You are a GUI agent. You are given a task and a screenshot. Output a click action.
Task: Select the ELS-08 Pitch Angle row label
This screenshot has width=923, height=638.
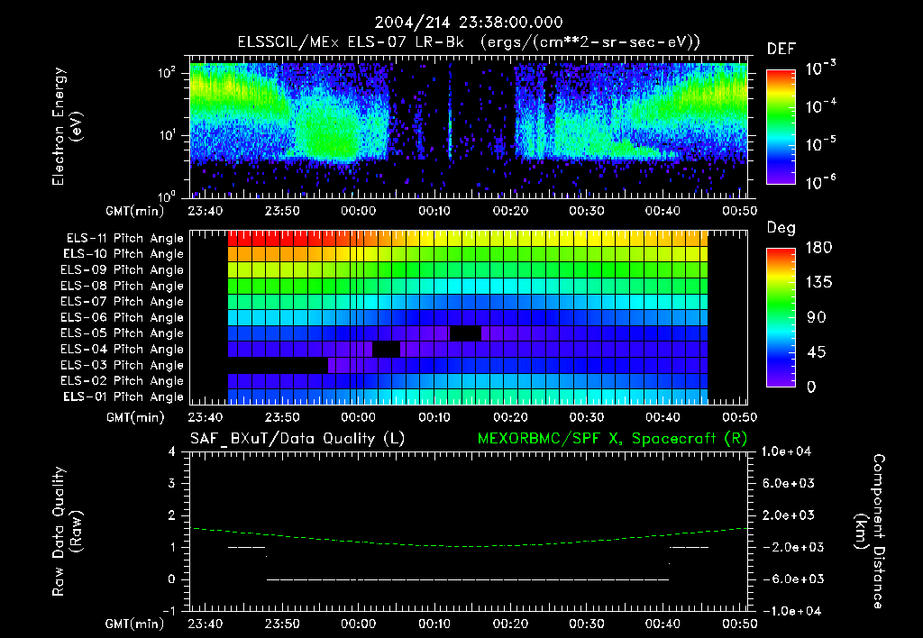122,286
